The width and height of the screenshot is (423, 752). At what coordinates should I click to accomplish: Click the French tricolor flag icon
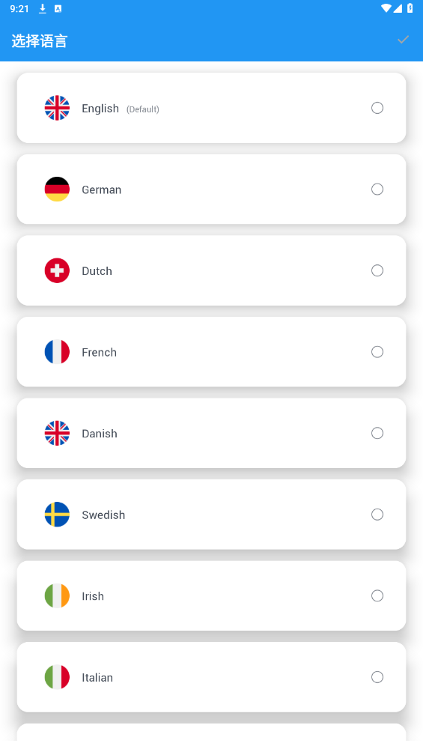click(x=57, y=351)
